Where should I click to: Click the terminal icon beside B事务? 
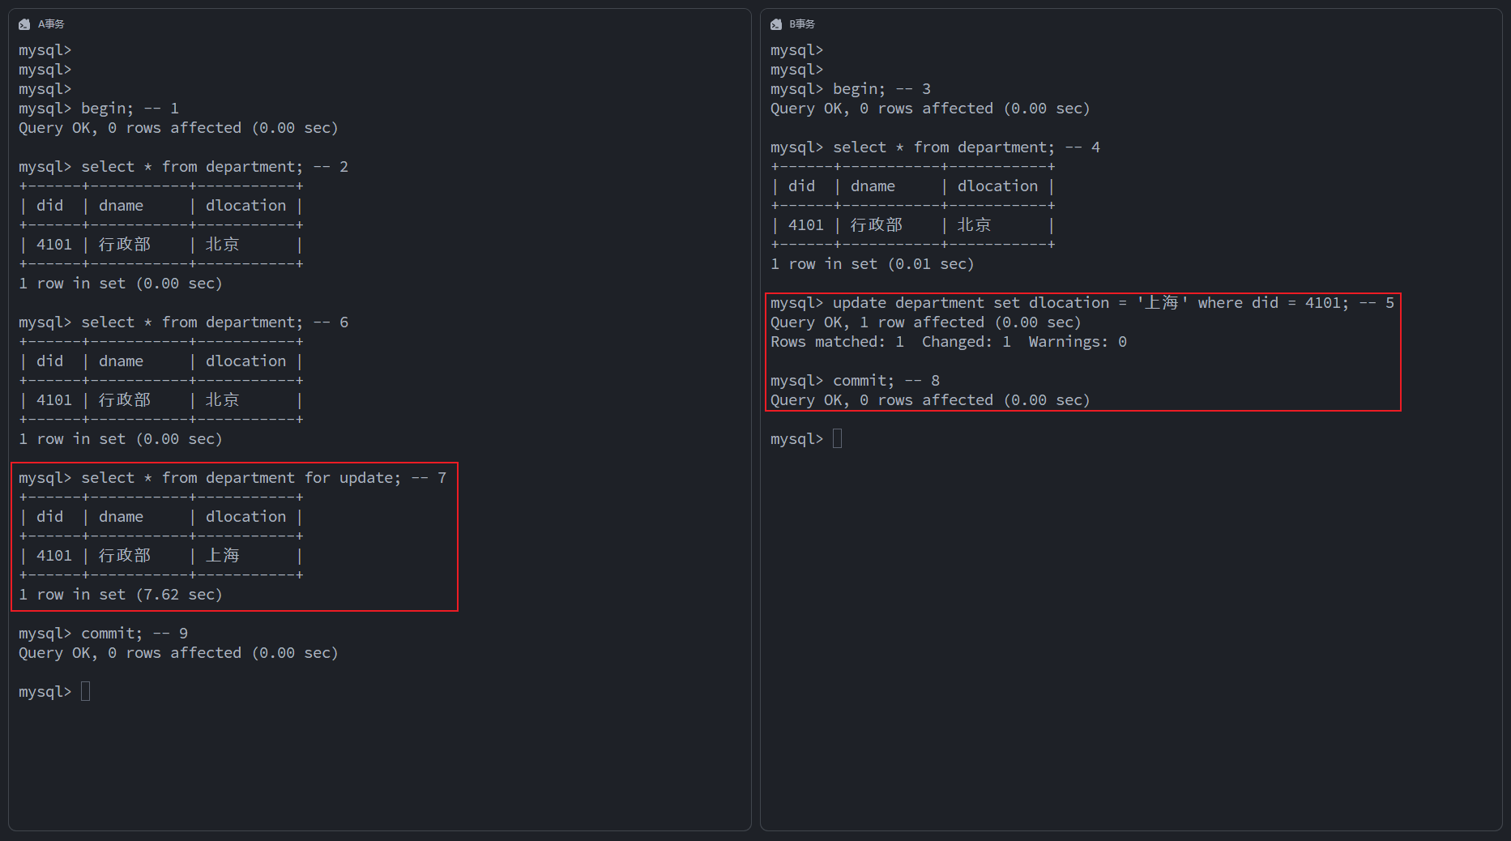pyautogui.click(x=776, y=24)
